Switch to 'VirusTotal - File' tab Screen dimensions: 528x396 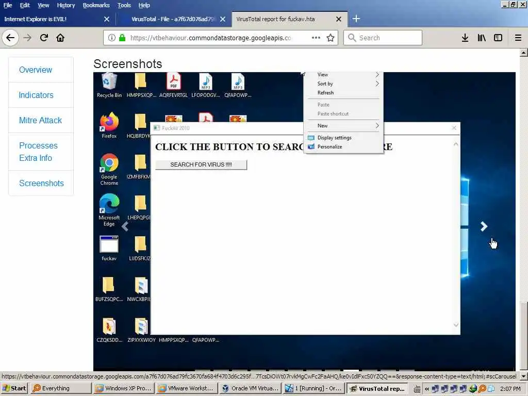coord(174,19)
